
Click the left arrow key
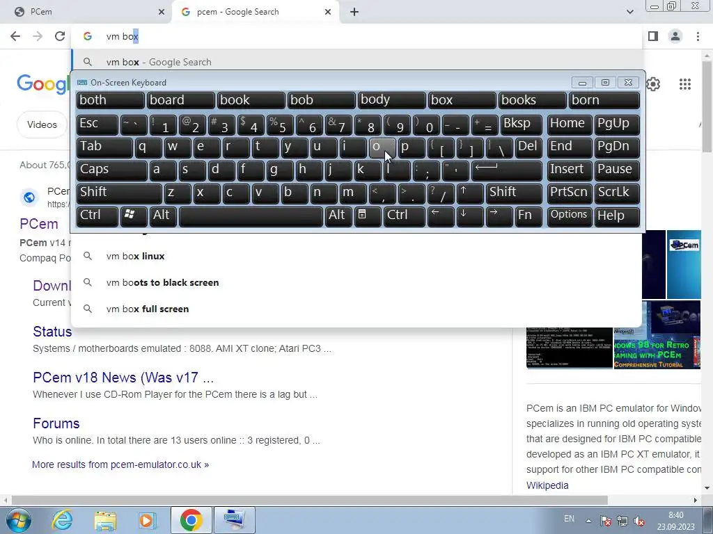pyautogui.click(x=441, y=216)
